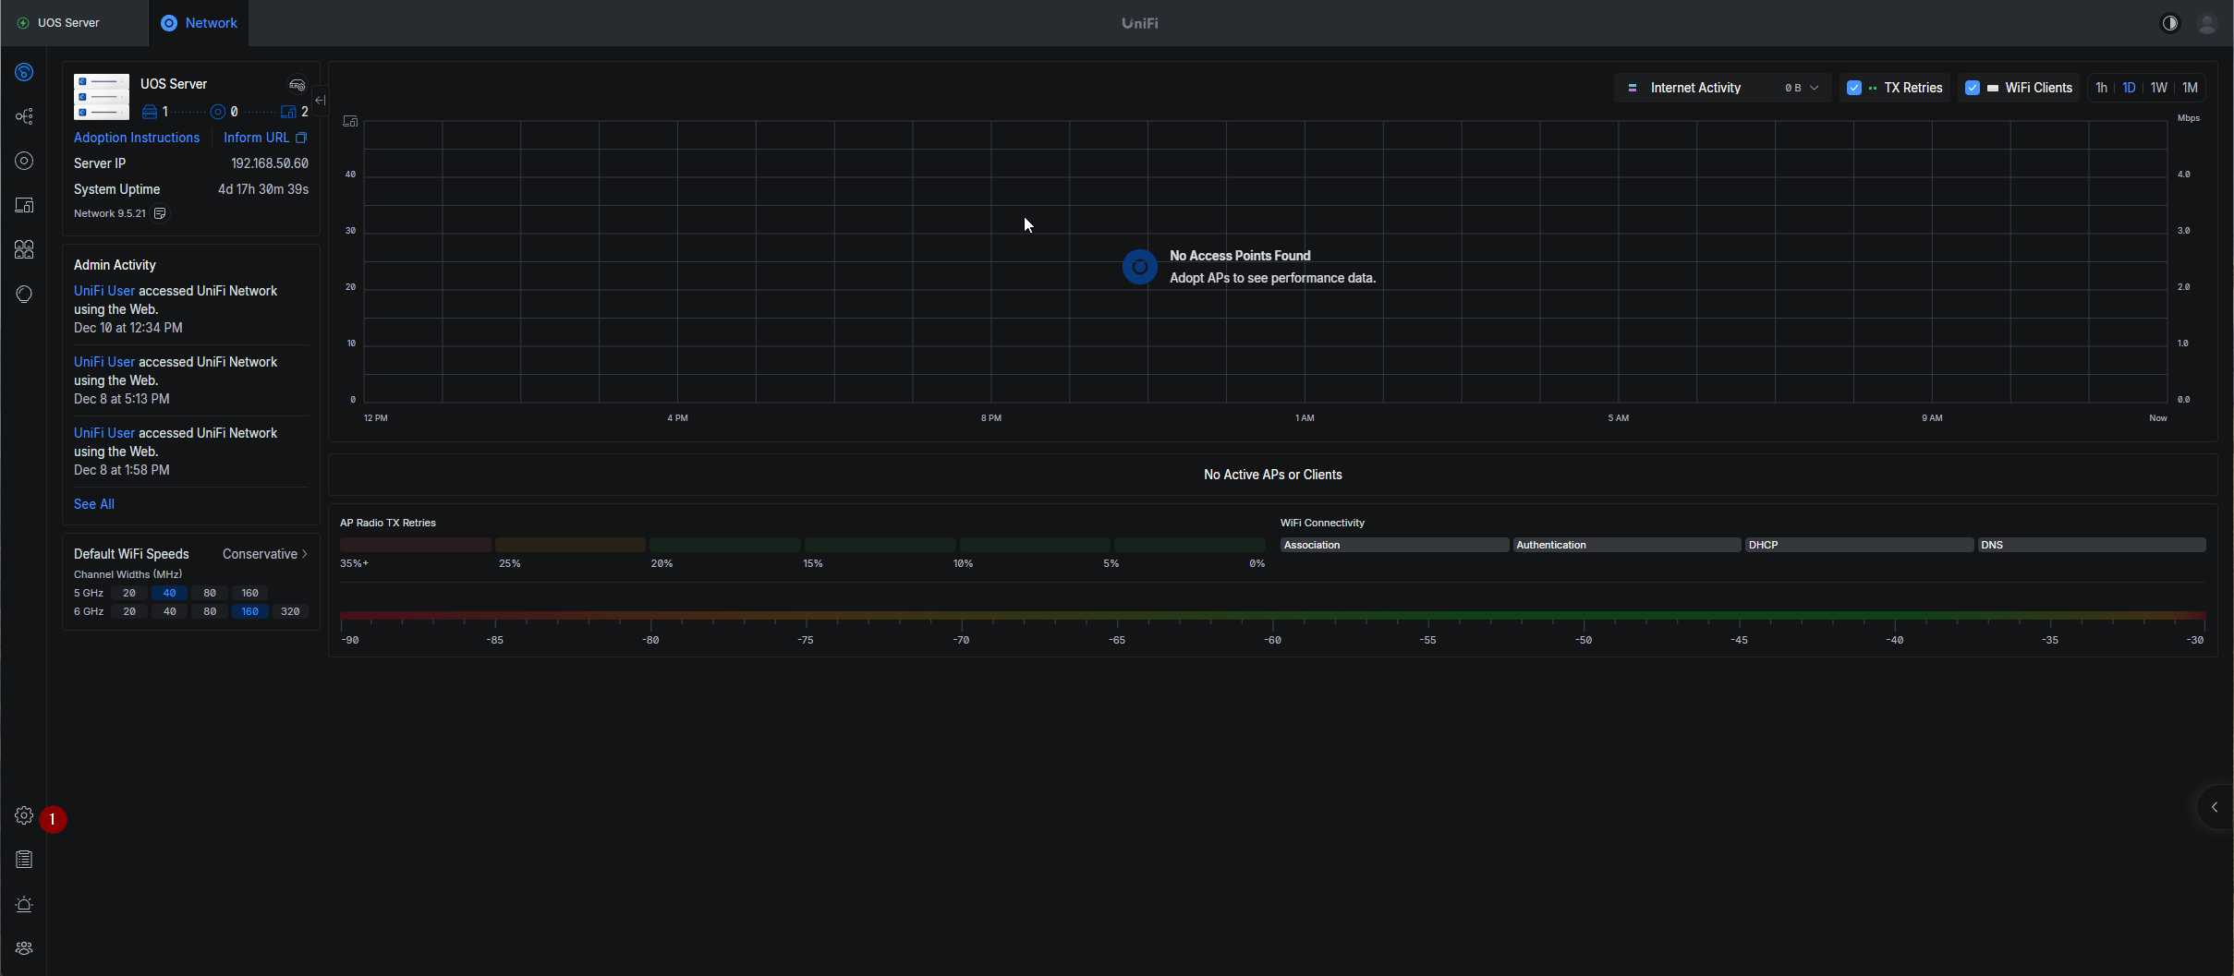2234x976 pixels.
Task: Open the Alarm siren icon in sidebar
Action: [x=24, y=904]
